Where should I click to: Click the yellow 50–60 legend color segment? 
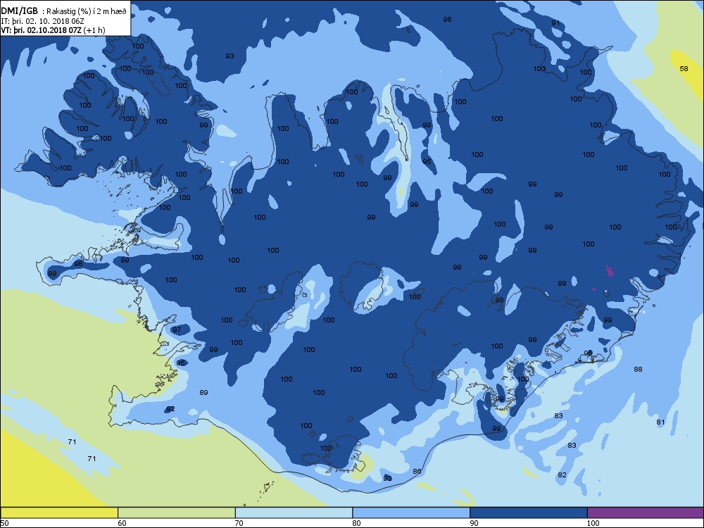tap(59, 513)
